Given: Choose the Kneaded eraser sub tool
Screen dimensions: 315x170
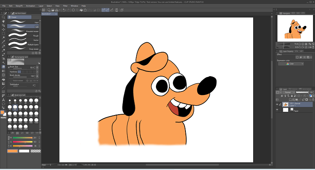Looking at the screenshot, I should click(23, 31).
